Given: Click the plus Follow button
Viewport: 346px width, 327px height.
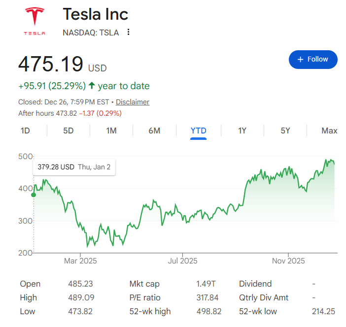Looking at the screenshot, I should [x=313, y=59].
